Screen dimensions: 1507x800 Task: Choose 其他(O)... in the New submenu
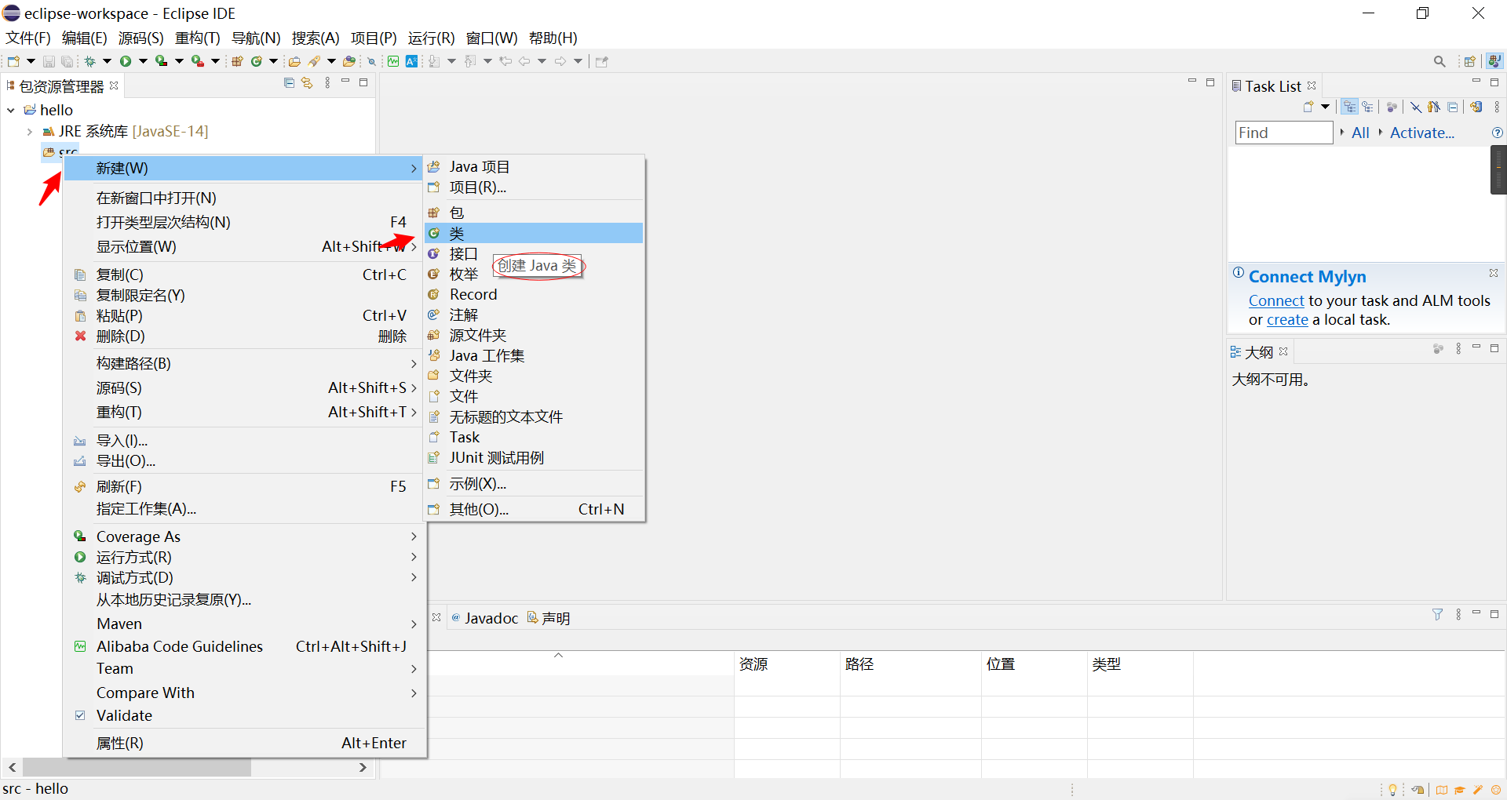point(534,509)
